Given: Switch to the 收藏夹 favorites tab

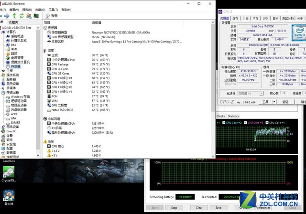Looking at the screenshot, I should (x=13, y=22).
